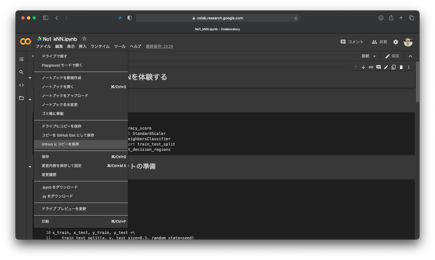Screen dimensions: 435x260
Task: Open the code snippets panel
Action: [21, 85]
